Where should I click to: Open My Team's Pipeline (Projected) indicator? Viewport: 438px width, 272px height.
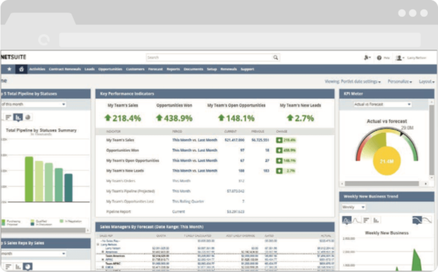click(131, 191)
